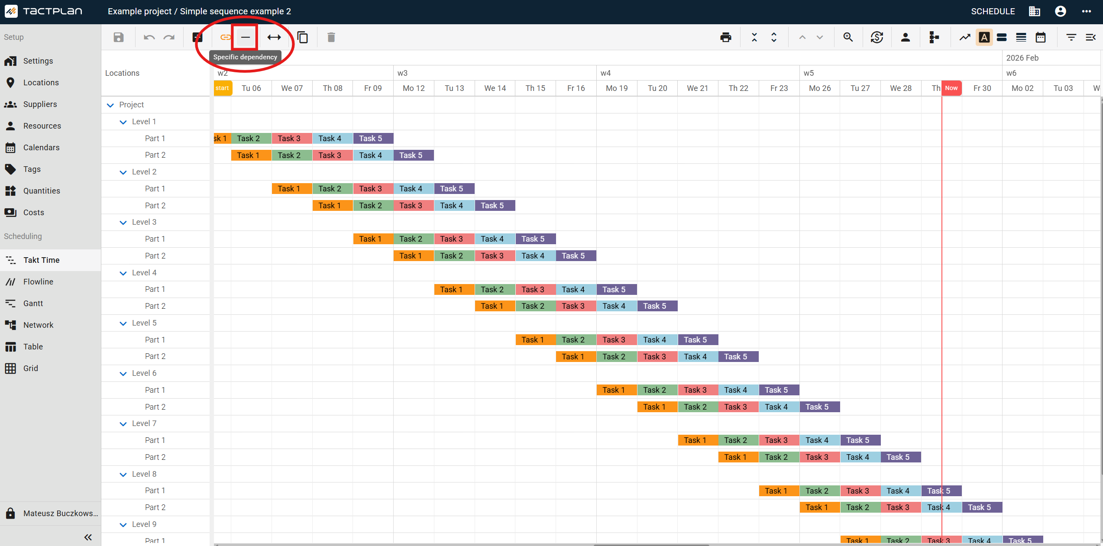Open the filter list icon
The image size is (1103, 546).
[1071, 37]
